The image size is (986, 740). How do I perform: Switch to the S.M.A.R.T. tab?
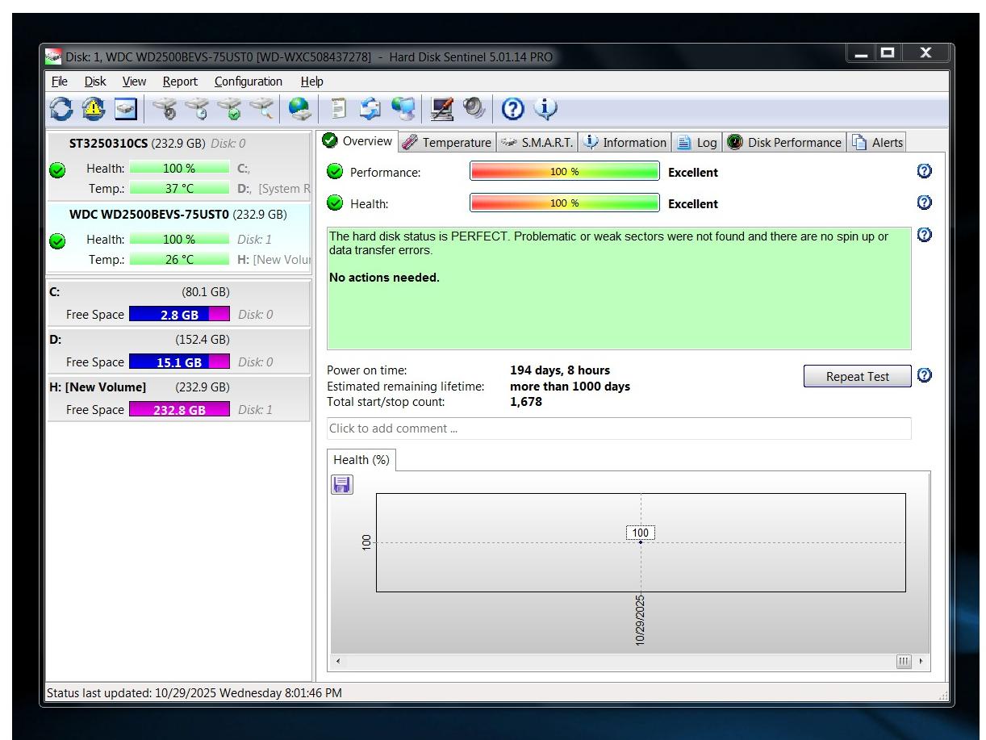click(x=537, y=143)
